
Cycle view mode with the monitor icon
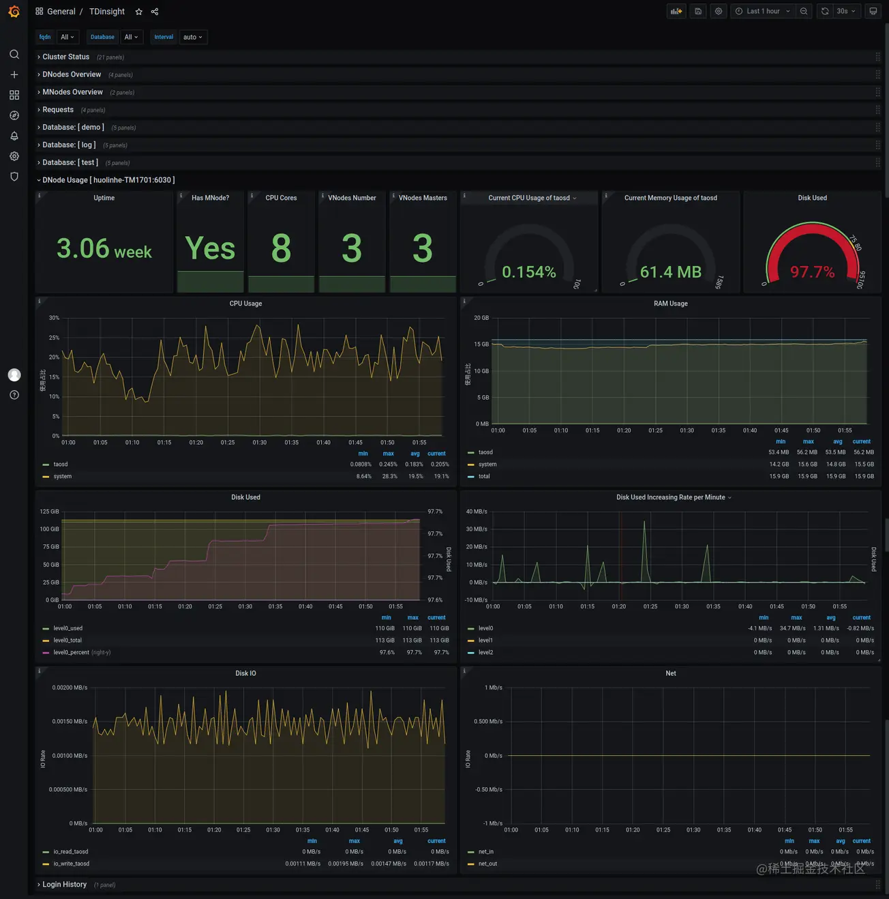(x=873, y=12)
